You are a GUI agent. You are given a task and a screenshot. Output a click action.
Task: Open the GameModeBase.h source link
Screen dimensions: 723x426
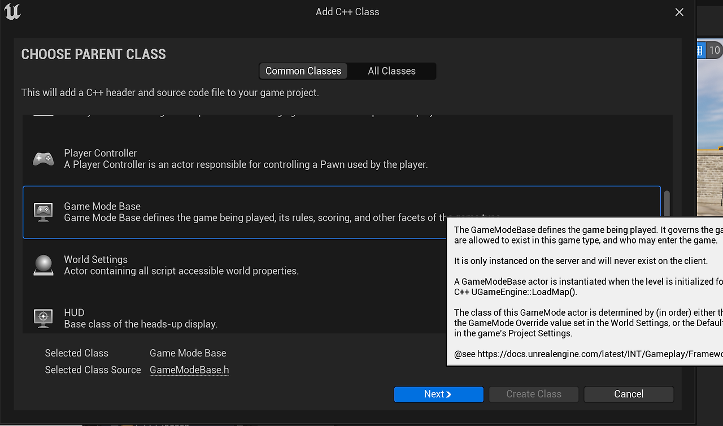(x=189, y=370)
